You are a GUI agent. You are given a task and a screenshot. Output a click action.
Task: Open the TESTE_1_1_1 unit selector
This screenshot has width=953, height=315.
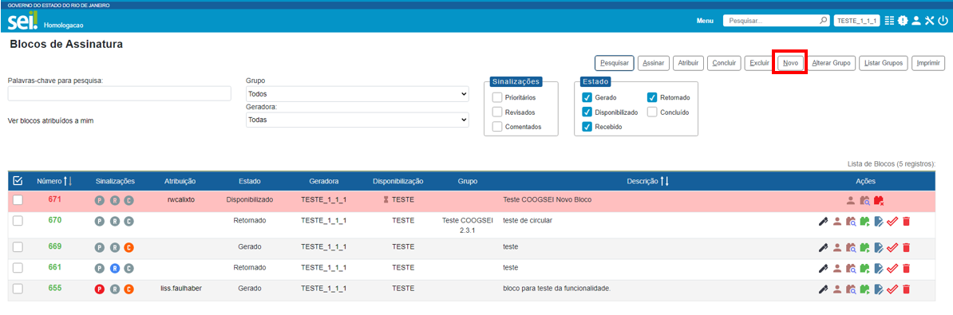(x=857, y=21)
